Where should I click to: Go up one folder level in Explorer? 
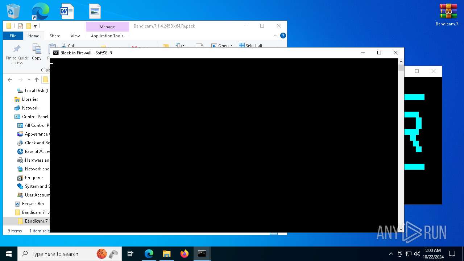coord(36,80)
